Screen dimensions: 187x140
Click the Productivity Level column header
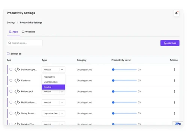[x=121, y=60]
